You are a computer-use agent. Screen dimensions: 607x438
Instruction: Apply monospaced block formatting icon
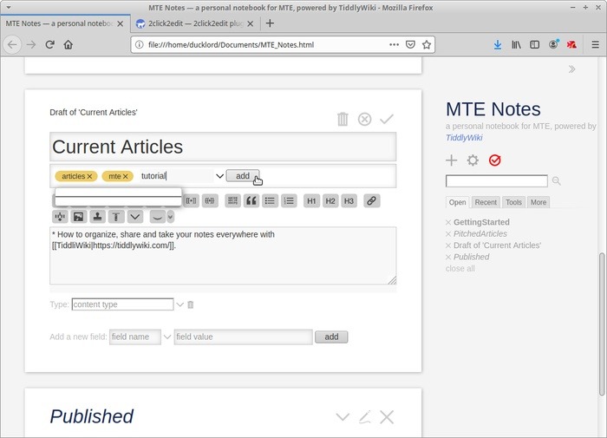pyautogui.click(x=232, y=200)
